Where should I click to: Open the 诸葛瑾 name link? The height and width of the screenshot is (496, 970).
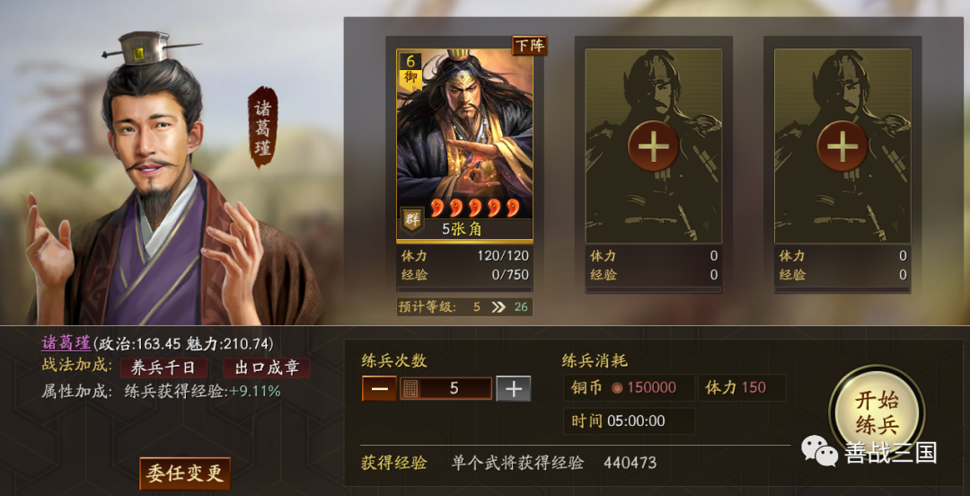tap(66, 343)
